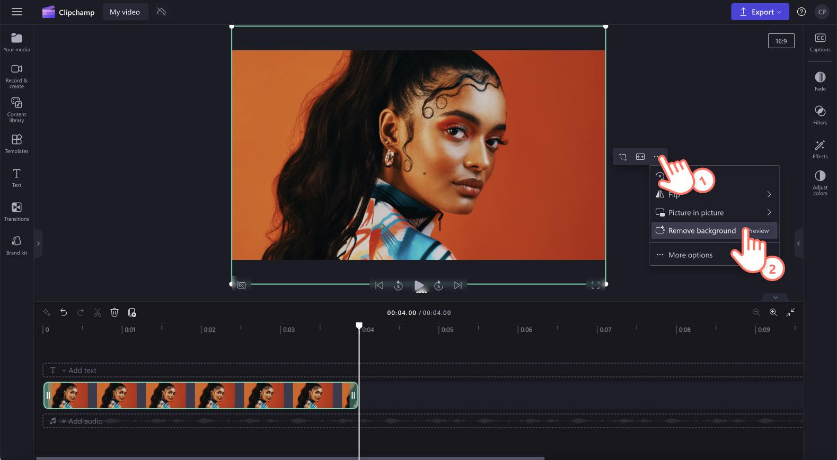Open the Captions panel

pyautogui.click(x=820, y=42)
